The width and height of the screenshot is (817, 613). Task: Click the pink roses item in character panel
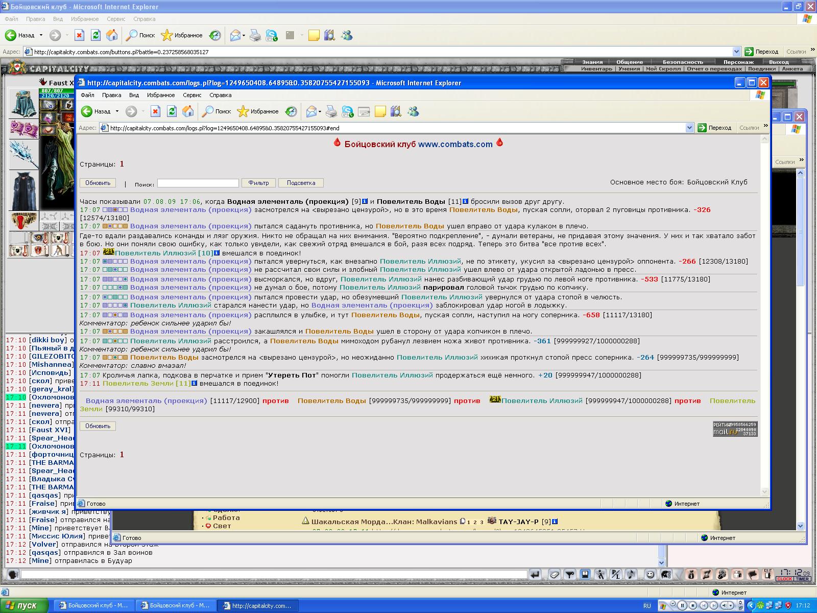[23, 129]
